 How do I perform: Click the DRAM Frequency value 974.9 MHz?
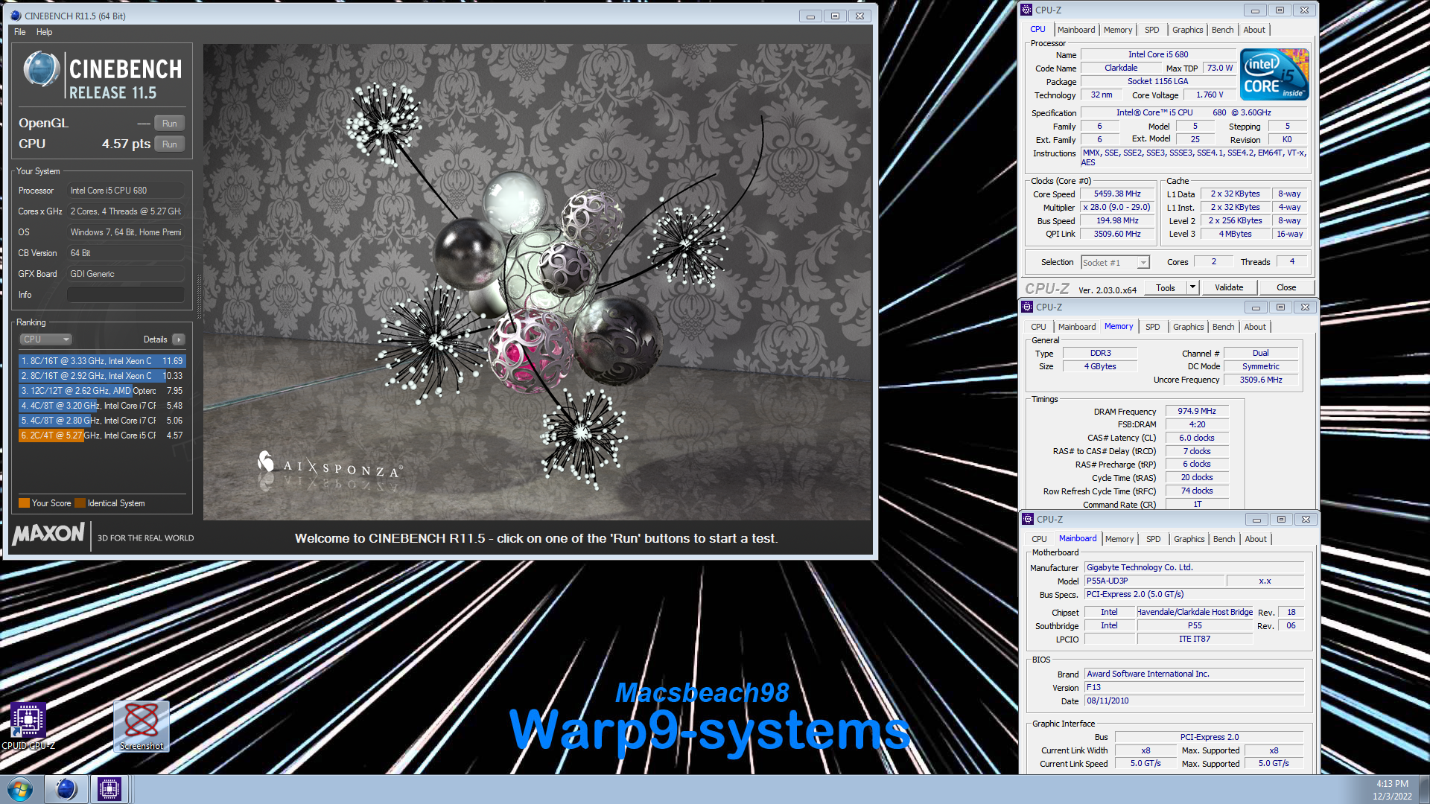[x=1196, y=412]
